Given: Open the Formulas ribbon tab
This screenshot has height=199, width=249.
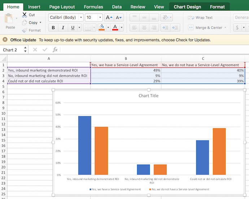Looking at the screenshot, I should tap(93, 7).
